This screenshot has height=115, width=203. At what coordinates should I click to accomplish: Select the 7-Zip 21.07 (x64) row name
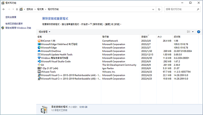(50, 68)
